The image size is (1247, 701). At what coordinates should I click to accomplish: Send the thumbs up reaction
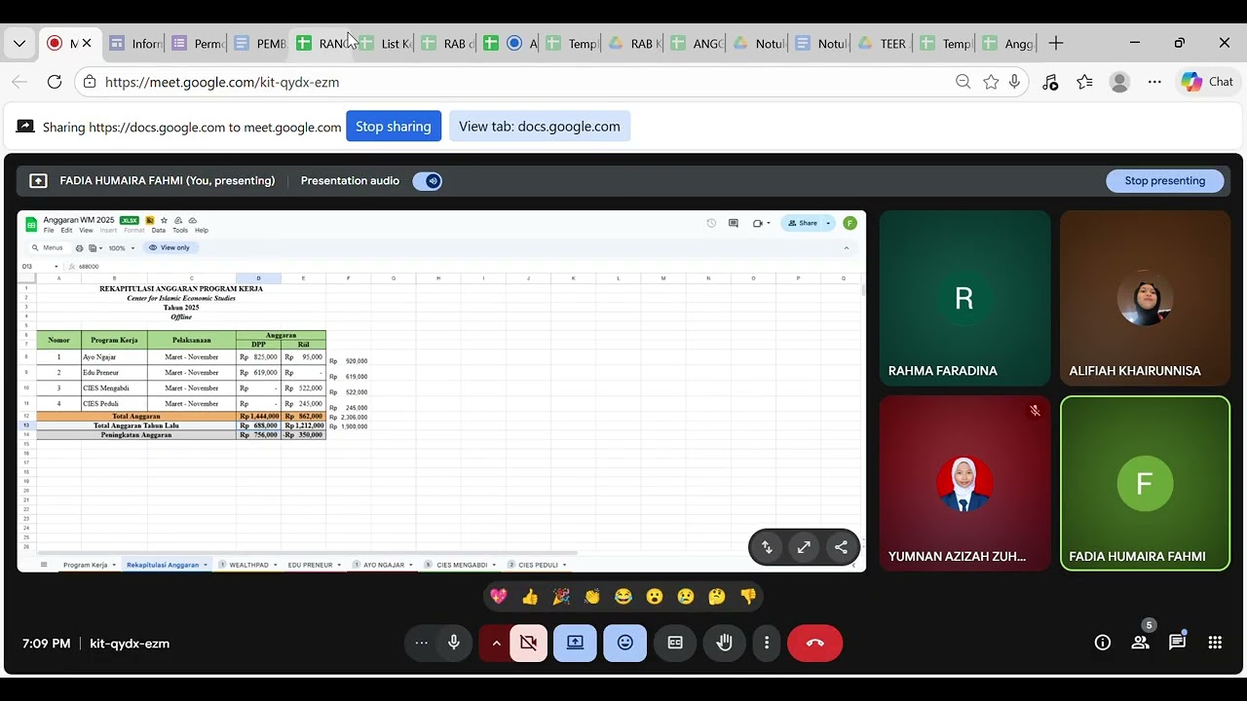530,596
